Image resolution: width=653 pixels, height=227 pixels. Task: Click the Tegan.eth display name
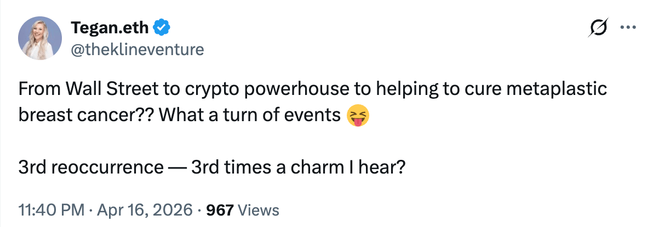coord(111,26)
